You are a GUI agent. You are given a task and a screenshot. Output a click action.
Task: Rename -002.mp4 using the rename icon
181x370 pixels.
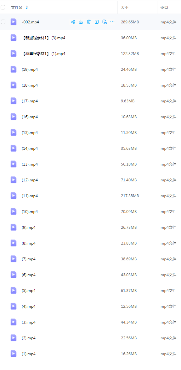click(97, 22)
